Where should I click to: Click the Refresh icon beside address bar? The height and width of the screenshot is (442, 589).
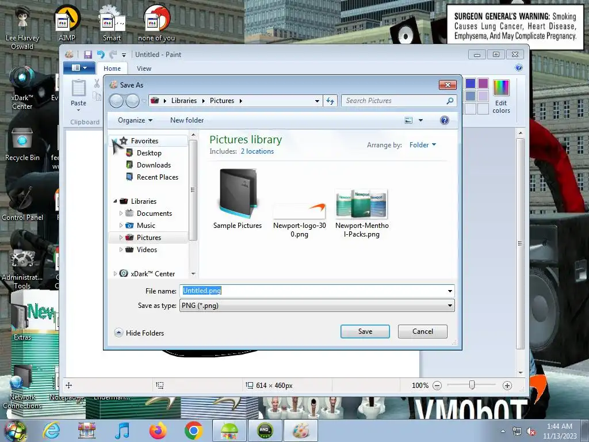pyautogui.click(x=330, y=101)
